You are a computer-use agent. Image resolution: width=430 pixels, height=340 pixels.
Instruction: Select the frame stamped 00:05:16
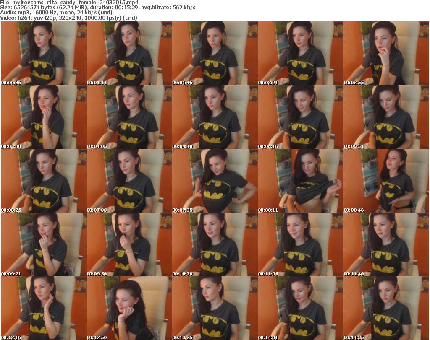(x=301, y=117)
